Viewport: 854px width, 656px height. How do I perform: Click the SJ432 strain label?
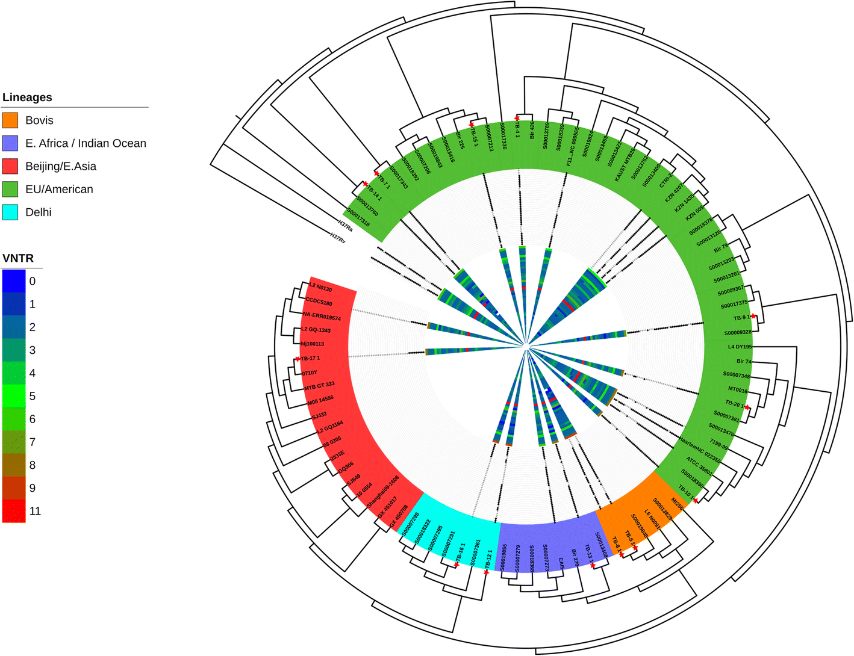tap(319, 416)
